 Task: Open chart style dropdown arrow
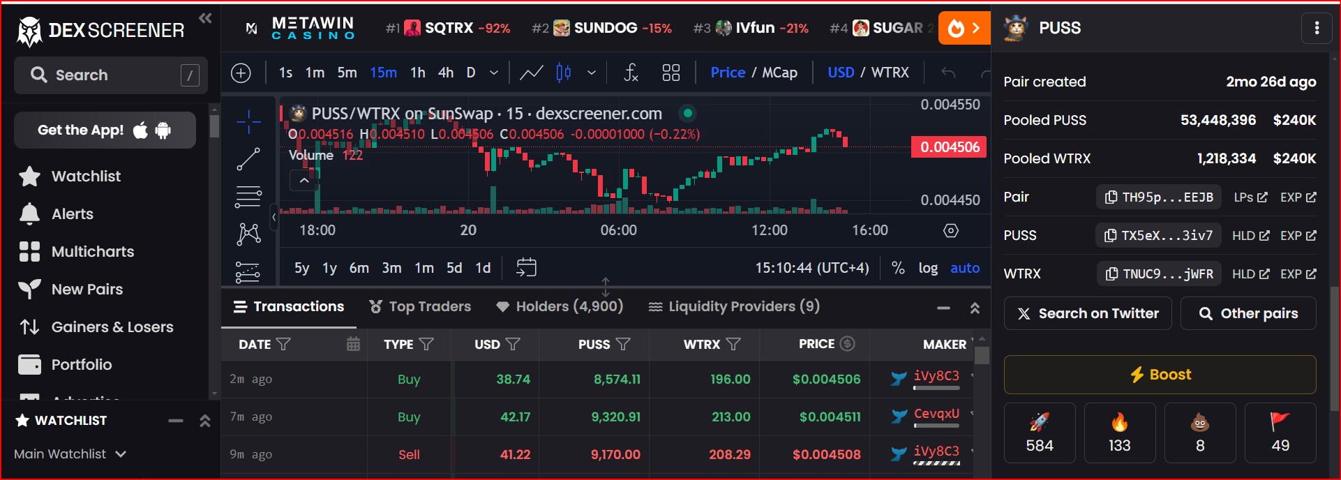[592, 73]
